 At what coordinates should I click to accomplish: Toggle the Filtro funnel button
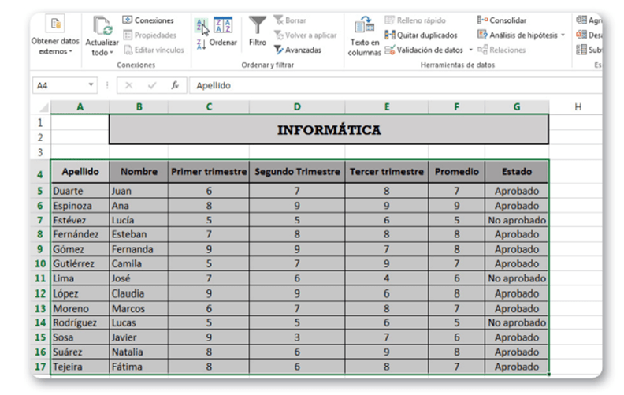(258, 32)
